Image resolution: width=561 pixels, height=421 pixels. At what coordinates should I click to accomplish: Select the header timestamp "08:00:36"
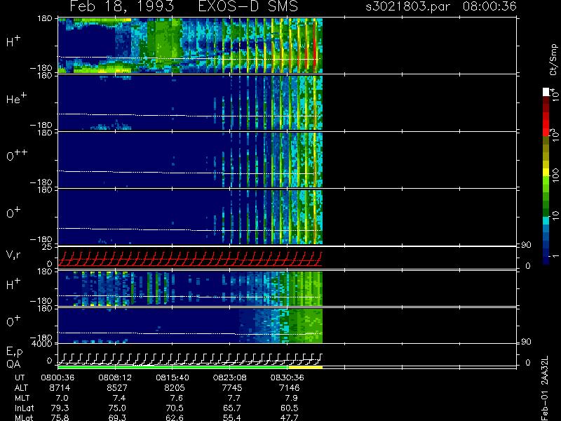[x=489, y=6]
